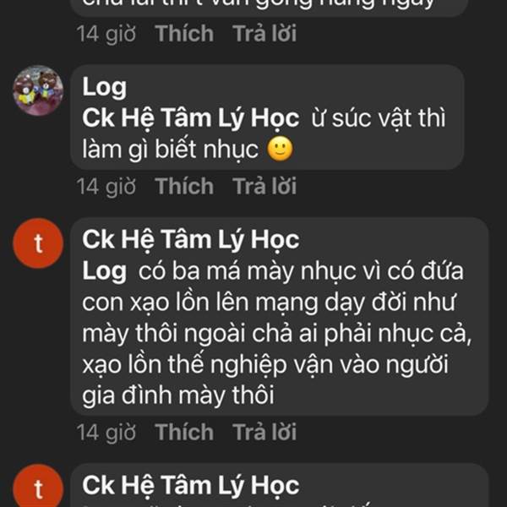Viewport: 507px width, 507px height.
Task: Like the topmost partially visible comment
Action: (x=184, y=33)
